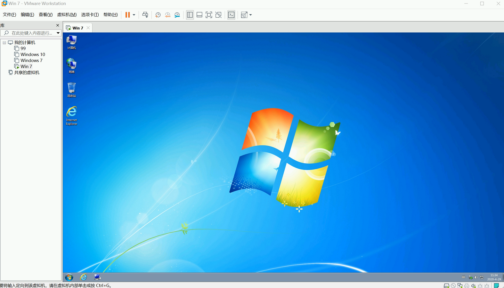This screenshot has width=504, height=288.
Task: Open the guest volume tray icon
Action: (x=476, y=277)
